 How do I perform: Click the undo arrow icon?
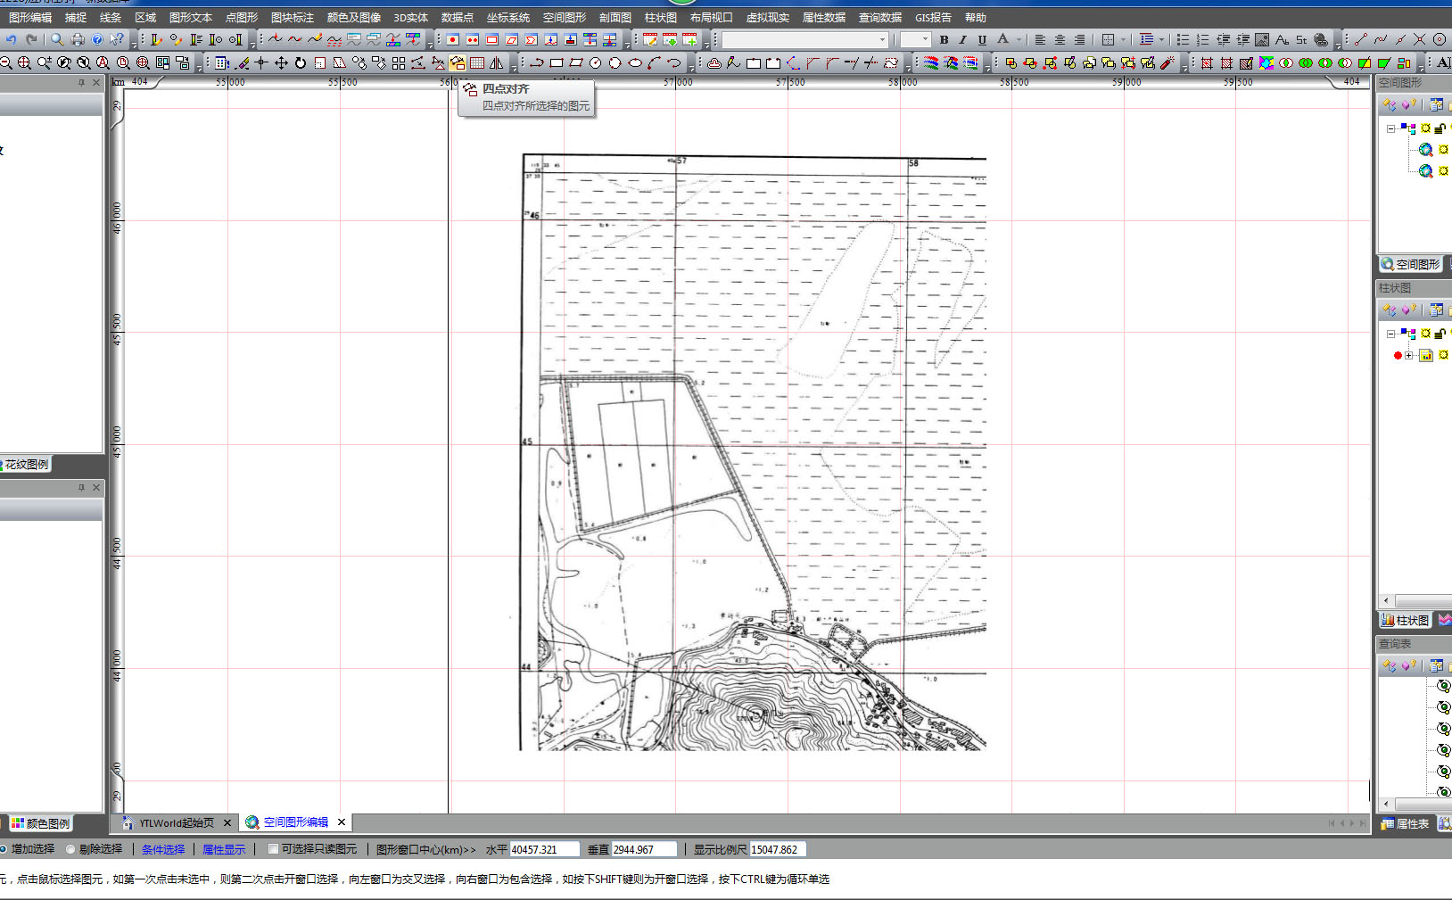click(x=11, y=39)
